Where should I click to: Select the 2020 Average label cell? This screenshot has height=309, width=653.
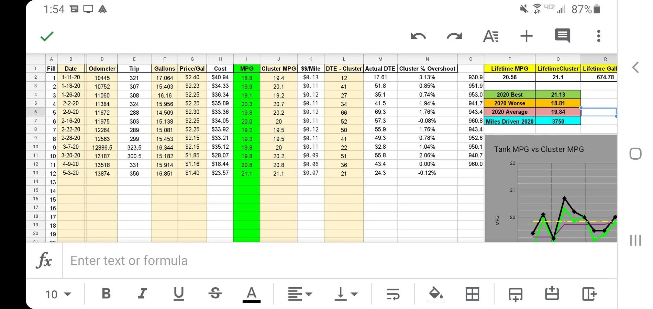point(510,112)
